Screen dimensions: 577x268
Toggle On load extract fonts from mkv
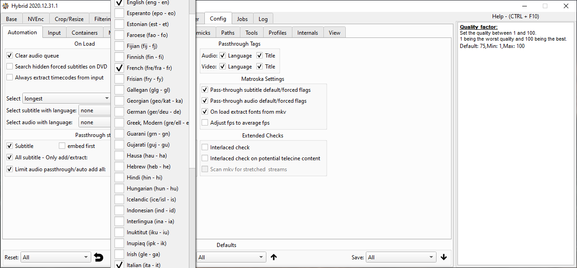(x=205, y=112)
